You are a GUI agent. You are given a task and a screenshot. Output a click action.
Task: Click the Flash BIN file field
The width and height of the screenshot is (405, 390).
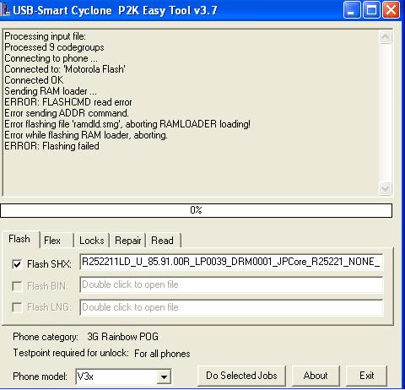point(231,284)
